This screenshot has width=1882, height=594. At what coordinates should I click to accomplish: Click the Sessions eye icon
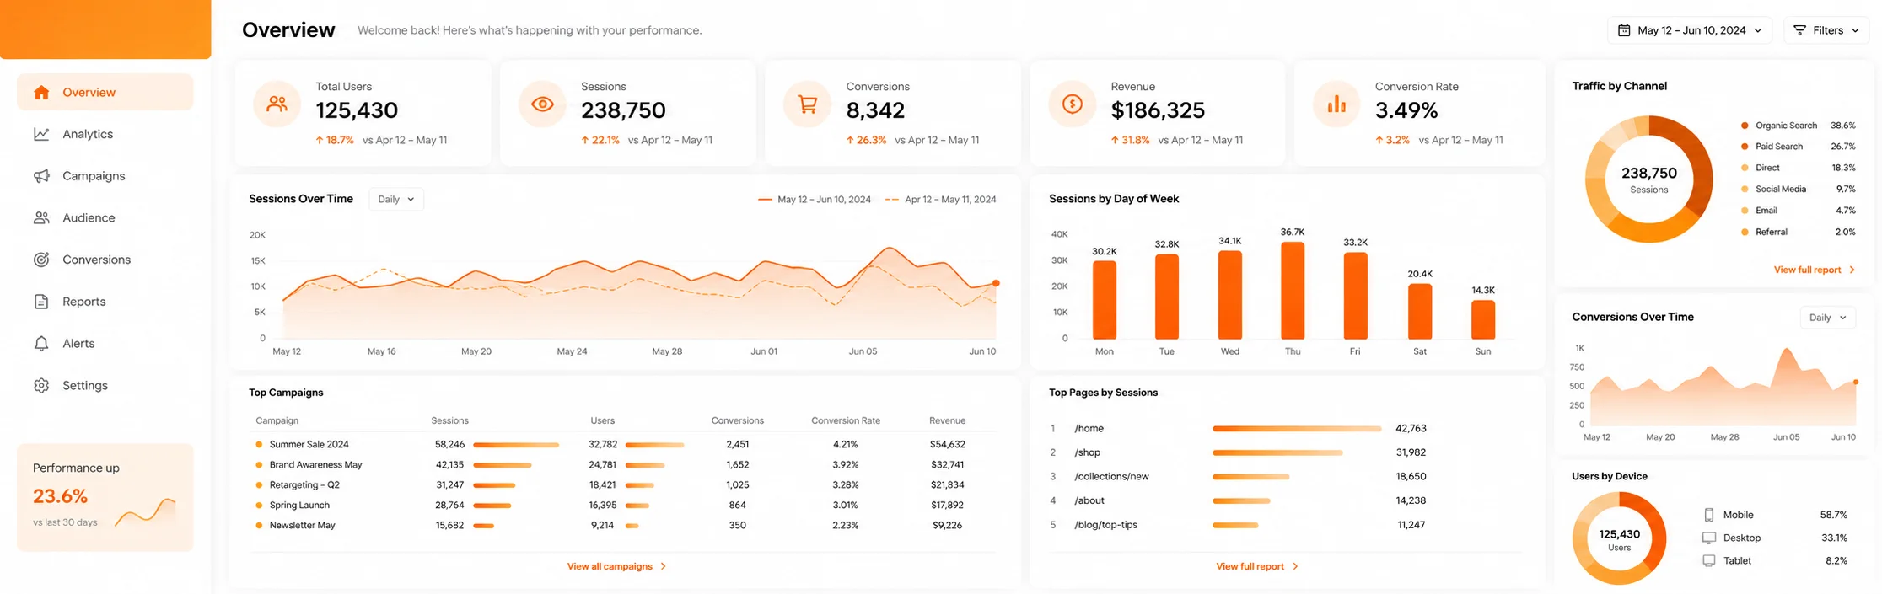tap(542, 104)
